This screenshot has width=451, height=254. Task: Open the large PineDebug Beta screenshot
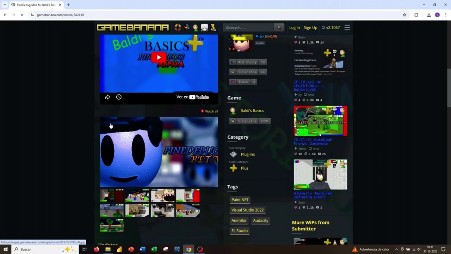[159, 152]
